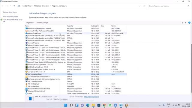Select Microsoft redistributable runtime DLLs VS2008 SP1 row
The image size is (192, 108).
pos(76,38)
